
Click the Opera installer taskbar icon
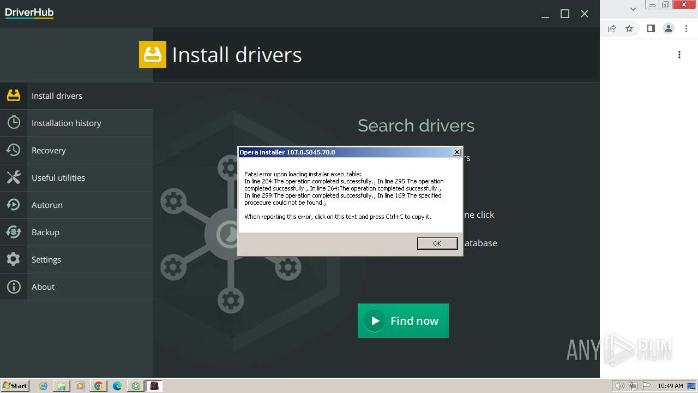pyautogui.click(x=154, y=386)
